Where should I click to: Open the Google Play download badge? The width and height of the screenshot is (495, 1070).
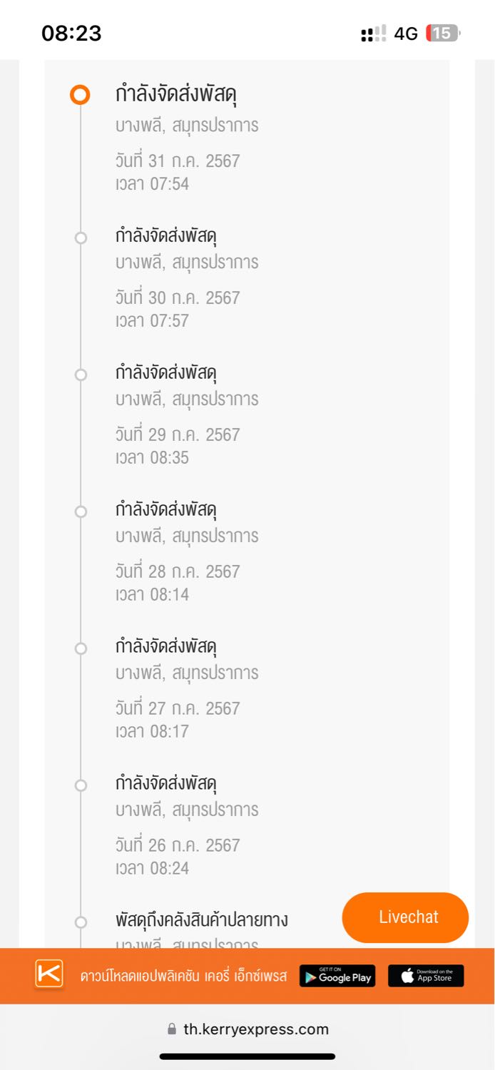pyautogui.click(x=337, y=976)
